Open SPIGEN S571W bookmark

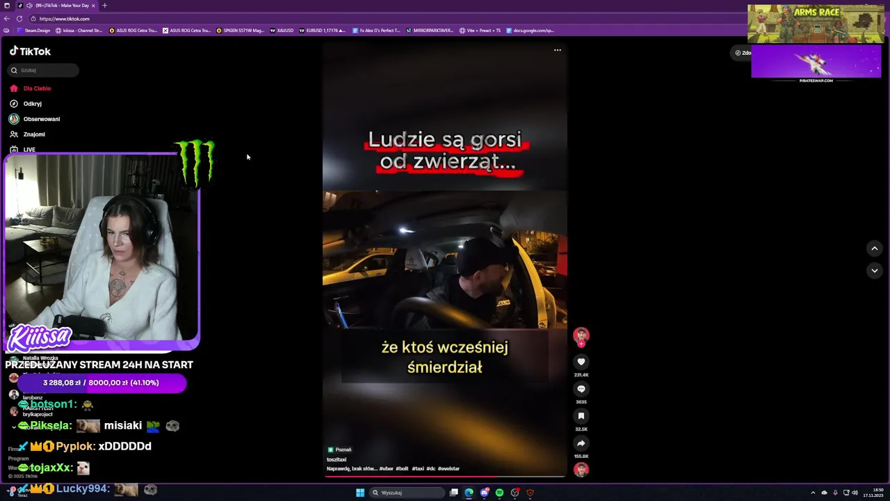241,31
